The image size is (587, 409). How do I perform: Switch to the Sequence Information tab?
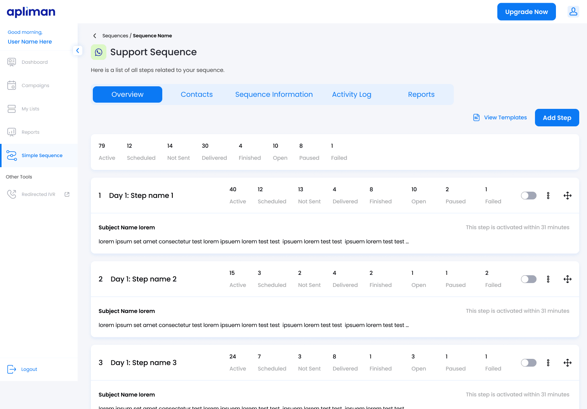point(274,94)
